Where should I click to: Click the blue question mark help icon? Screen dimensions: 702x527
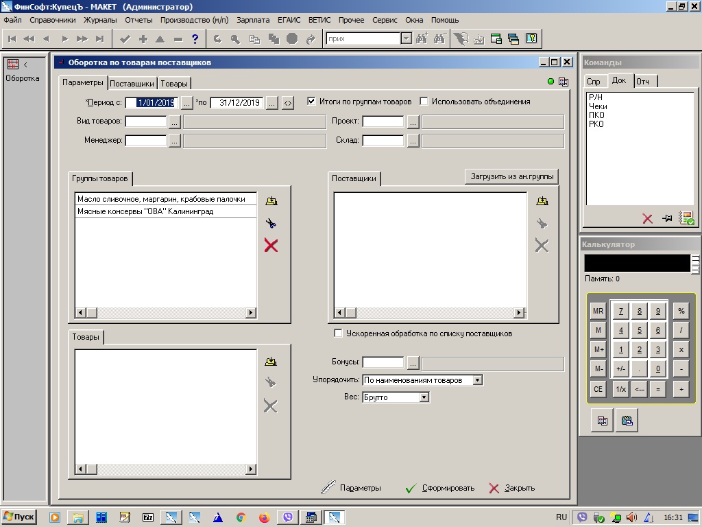(x=195, y=39)
